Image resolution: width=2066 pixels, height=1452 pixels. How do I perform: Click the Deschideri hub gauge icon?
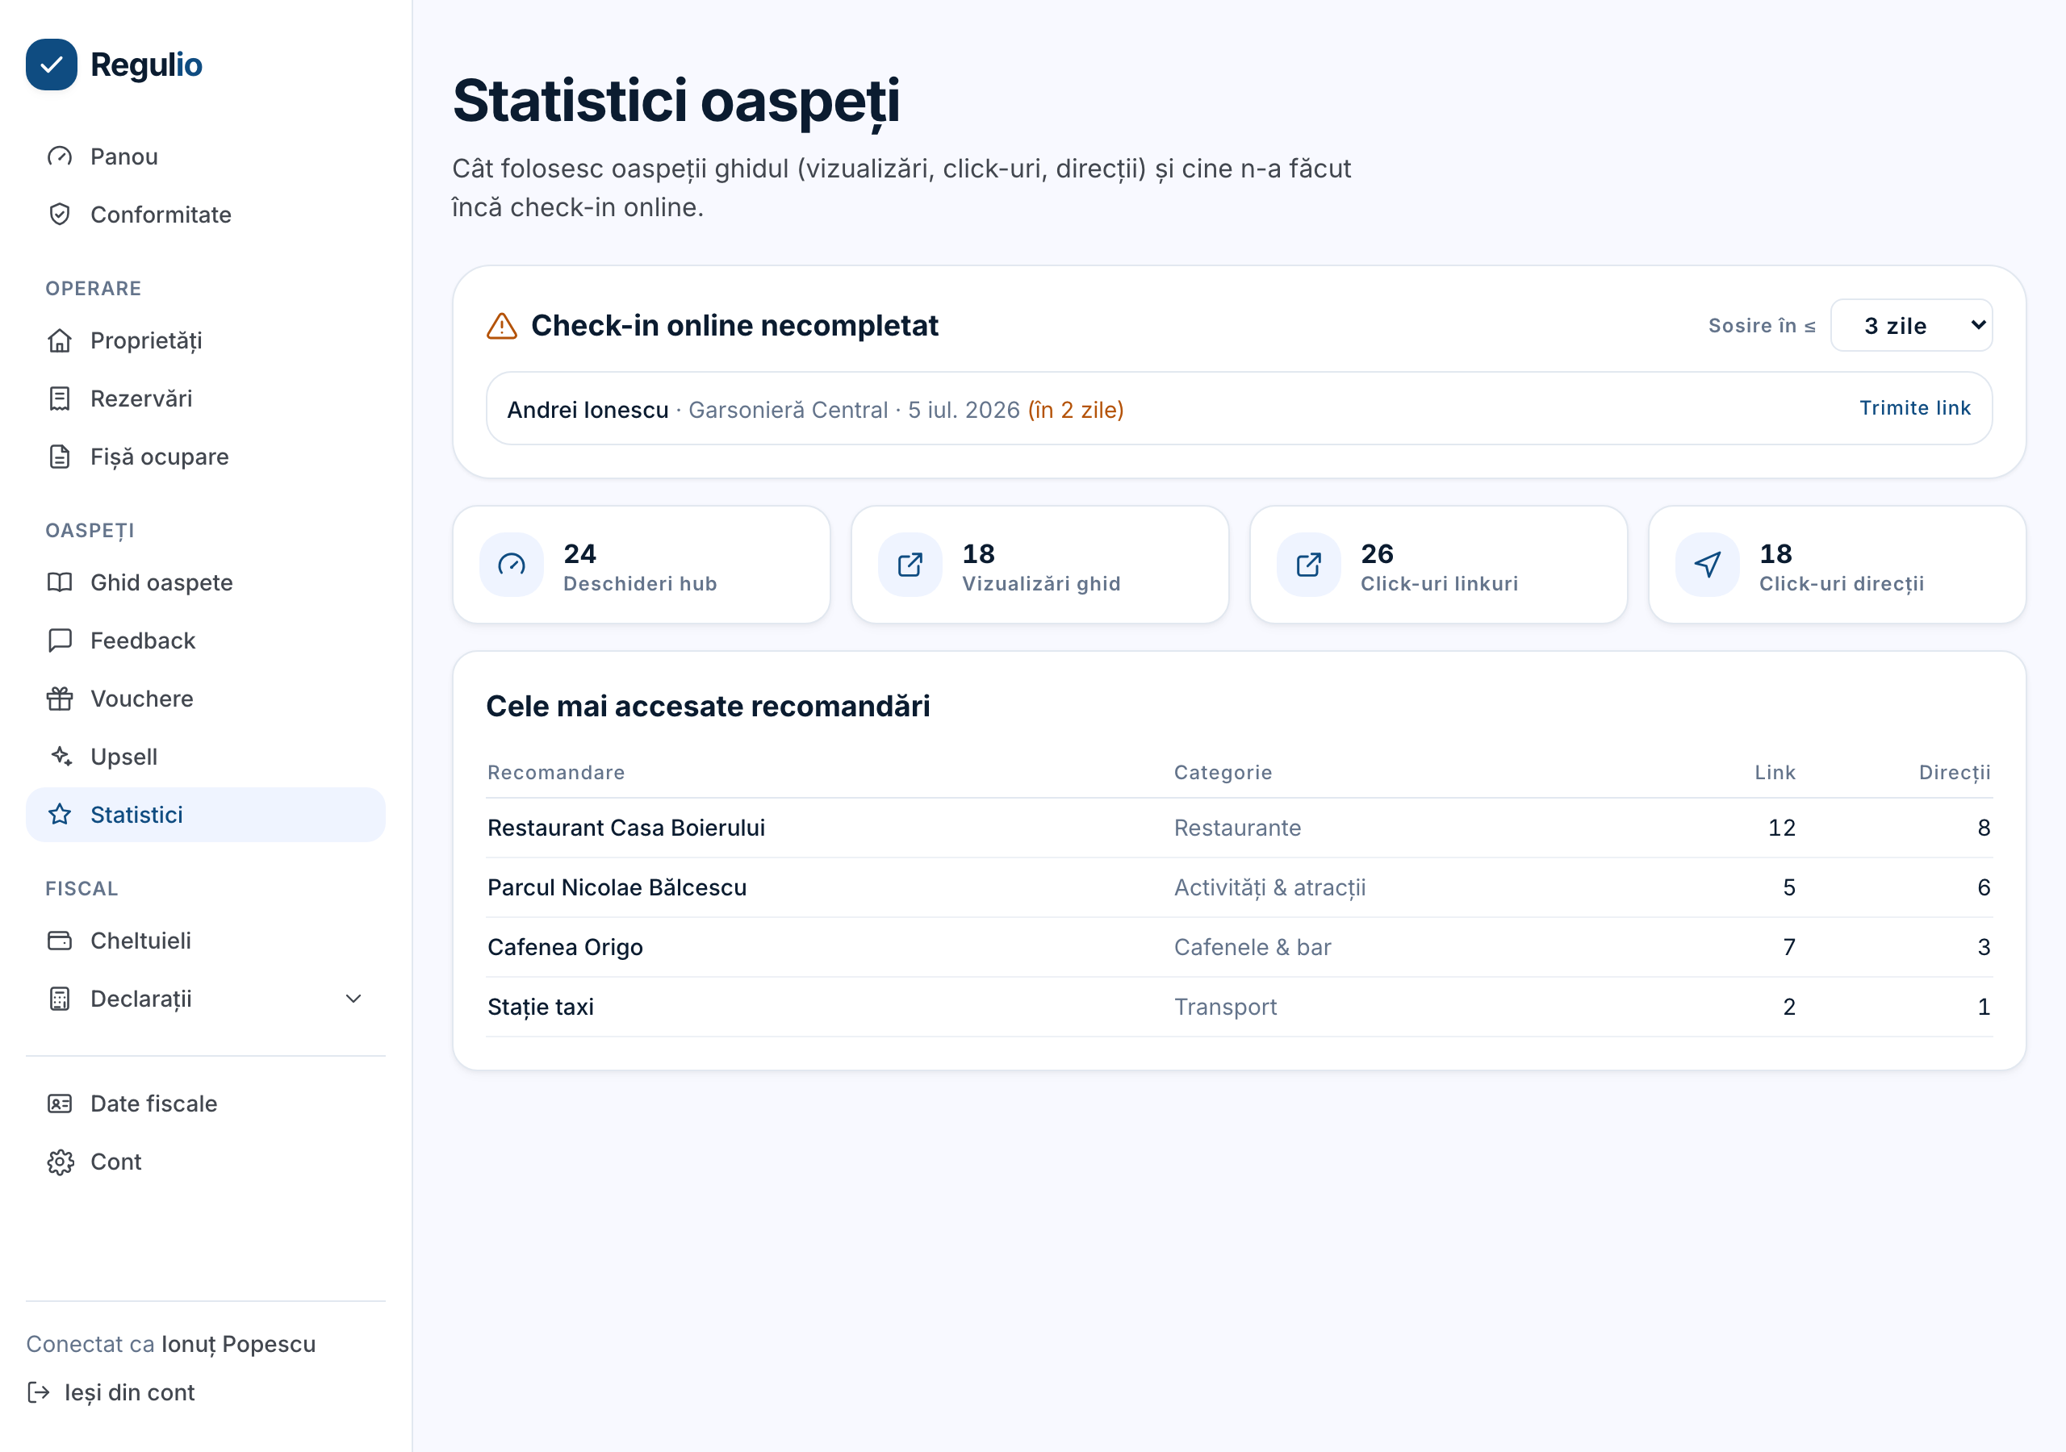[511, 564]
